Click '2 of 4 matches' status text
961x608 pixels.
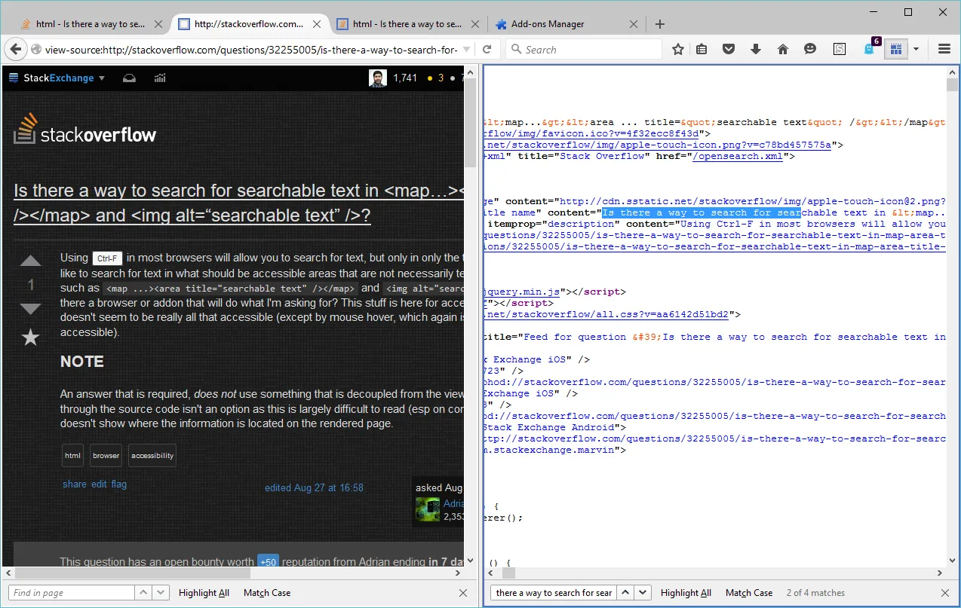coord(815,593)
